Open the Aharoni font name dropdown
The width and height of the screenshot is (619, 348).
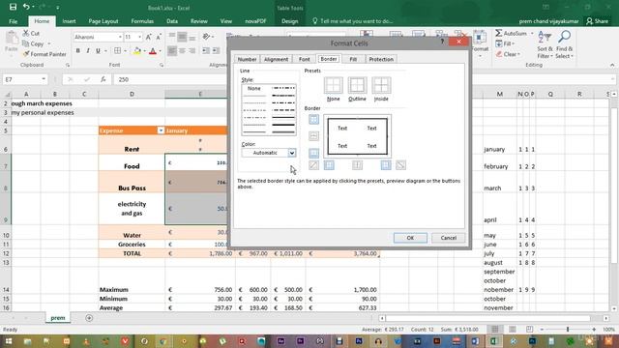click(x=120, y=37)
